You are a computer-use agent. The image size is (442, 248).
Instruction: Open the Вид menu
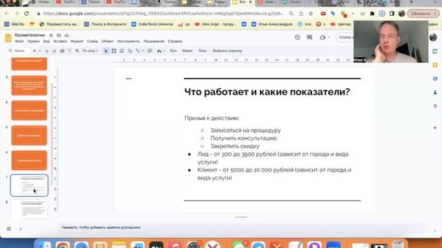tap(46, 41)
